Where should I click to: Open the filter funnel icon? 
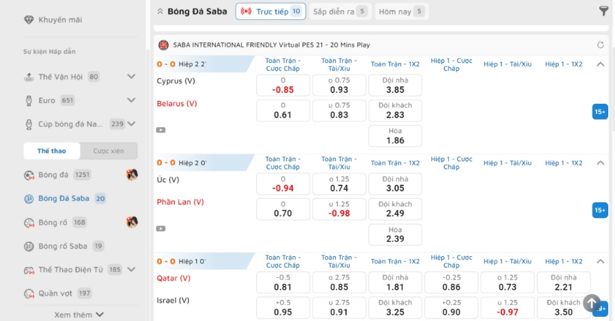[603, 11]
